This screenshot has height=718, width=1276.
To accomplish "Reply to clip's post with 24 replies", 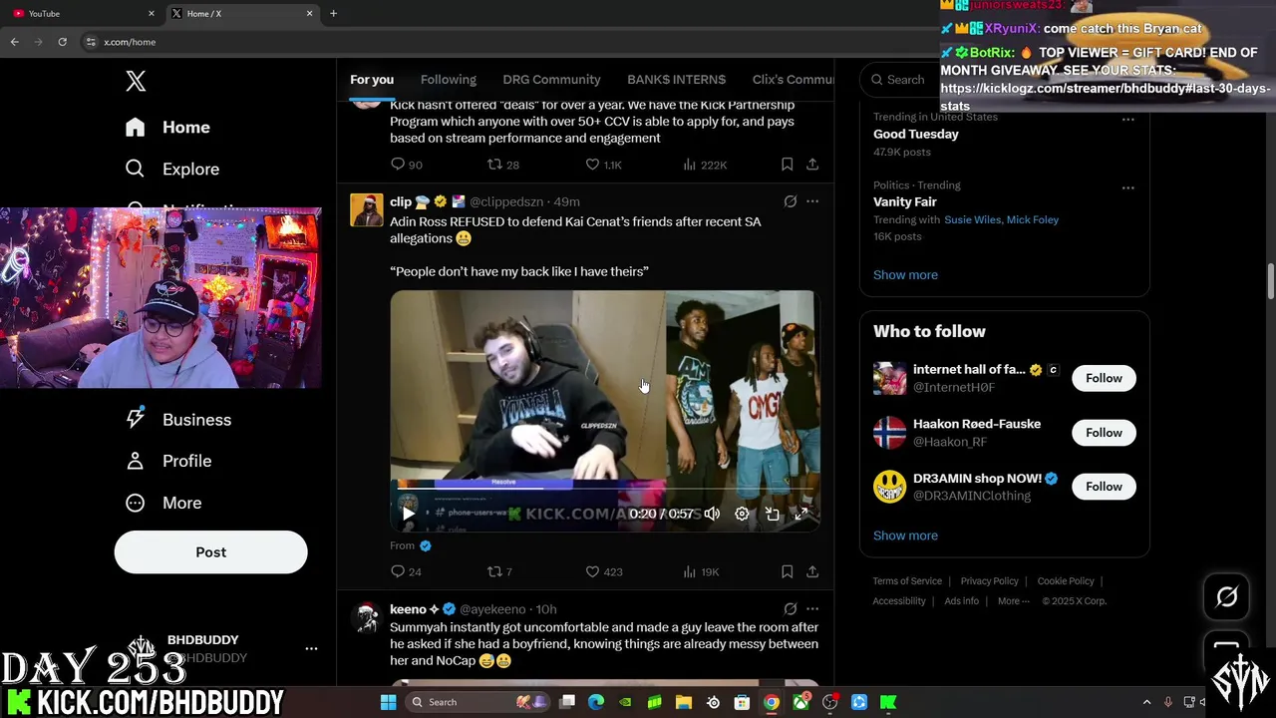I will (406, 571).
